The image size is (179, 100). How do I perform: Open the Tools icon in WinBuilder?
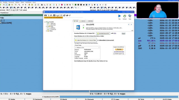130,16
